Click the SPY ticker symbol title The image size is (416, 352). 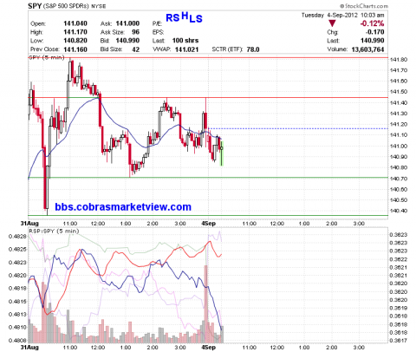tap(35, 6)
